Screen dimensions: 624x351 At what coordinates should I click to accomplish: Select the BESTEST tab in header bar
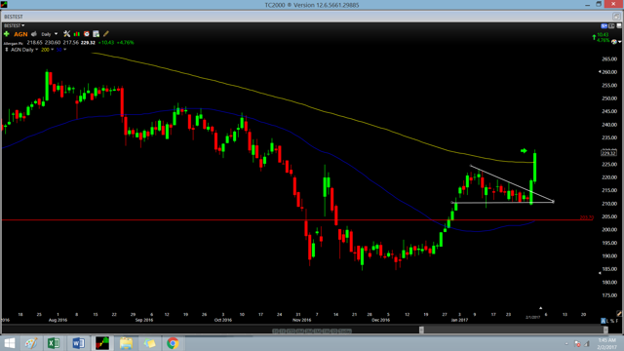(x=14, y=17)
